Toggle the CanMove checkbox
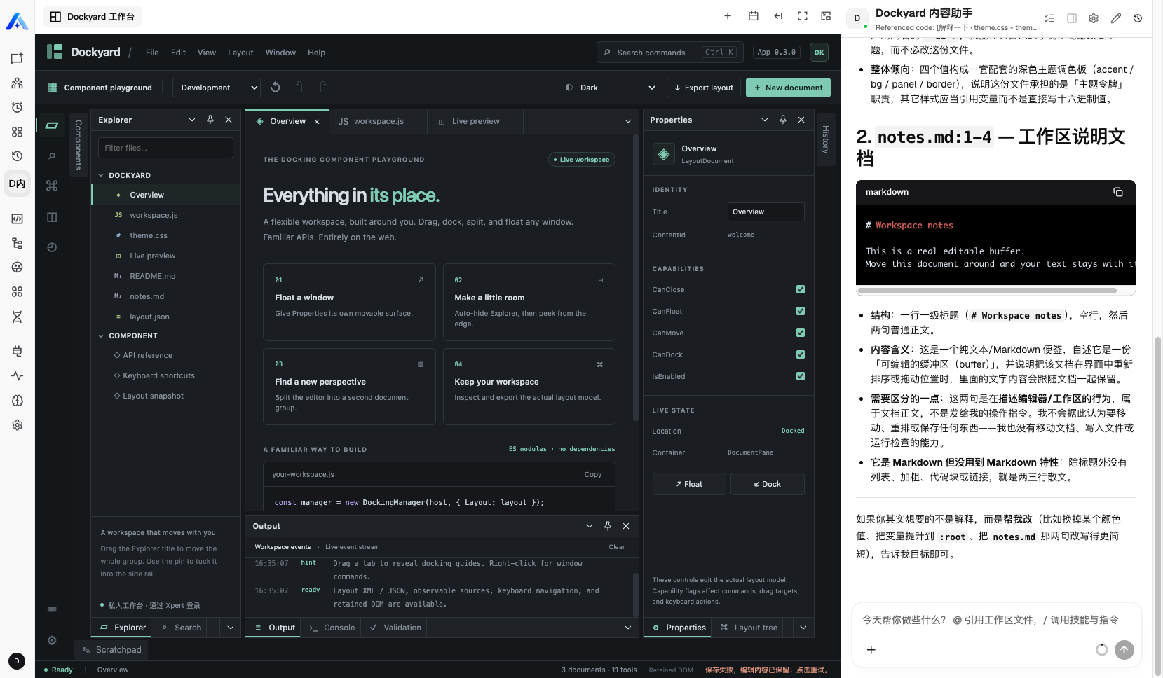The height and width of the screenshot is (678, 1163). (x=801, y=333)
